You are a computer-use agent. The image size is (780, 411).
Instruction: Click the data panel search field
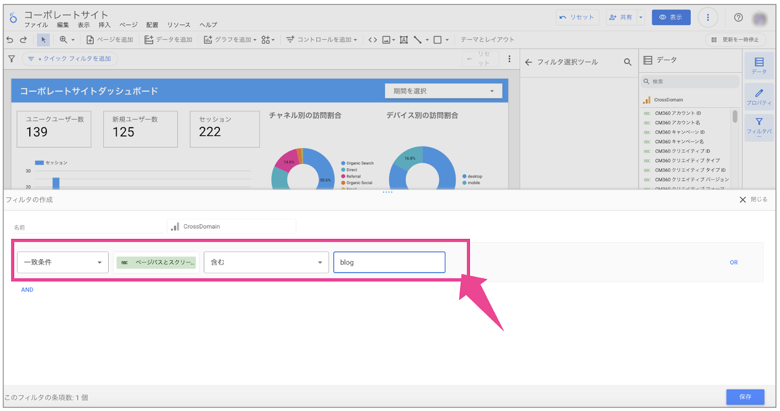coord(690,81)
